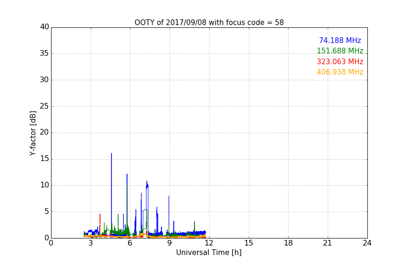Click the y-axis tick label 35
Screen dimensions: 408x272
click(44, 53)
